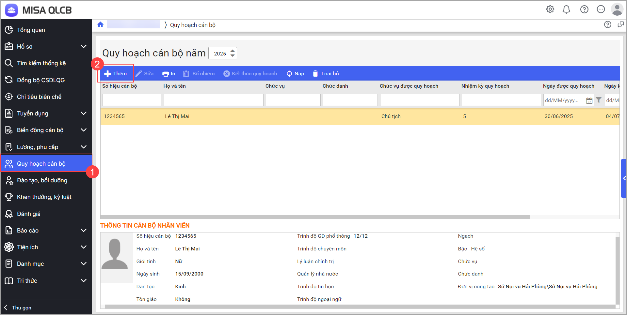Click the home breadcrumb icon
This screenshot has width=627, height=315.
(x=101, y=25)
